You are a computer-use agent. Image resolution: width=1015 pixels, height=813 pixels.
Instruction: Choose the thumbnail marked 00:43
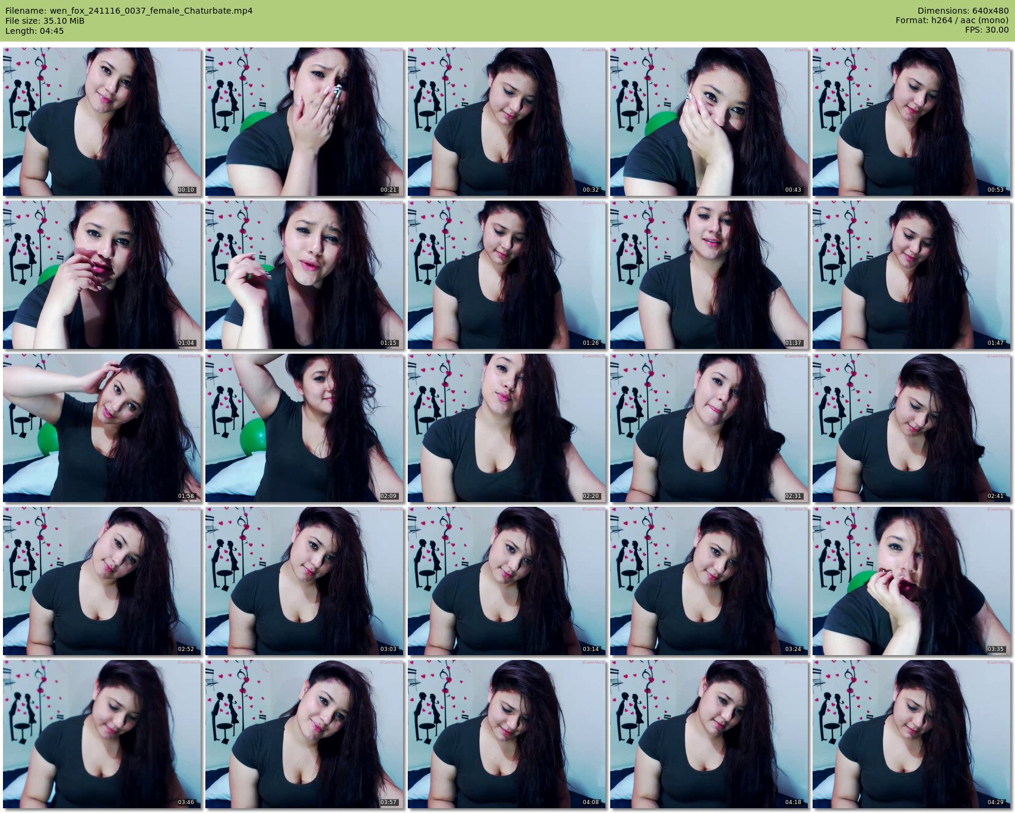tap(709, 122)
